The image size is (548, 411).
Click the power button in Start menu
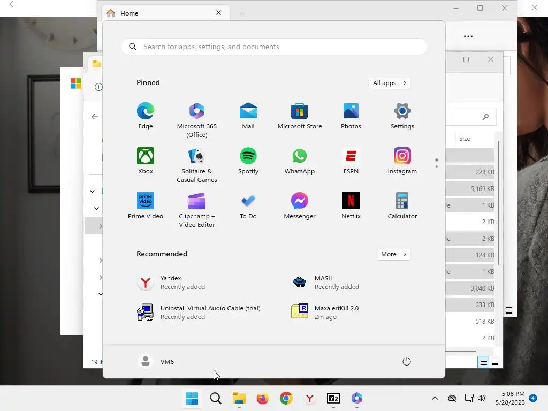pyautogui.click(x=407, y=361)
